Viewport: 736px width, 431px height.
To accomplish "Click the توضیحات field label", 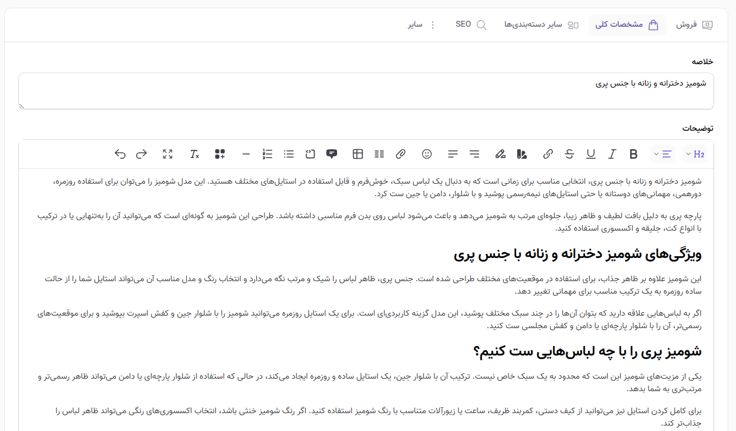I will coord(698,128).
